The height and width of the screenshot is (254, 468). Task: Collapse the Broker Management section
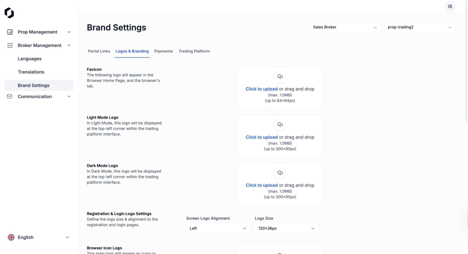(69, 45)
